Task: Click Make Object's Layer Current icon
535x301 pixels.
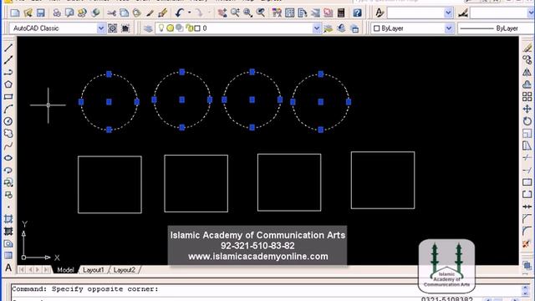Action: [329, 28]
